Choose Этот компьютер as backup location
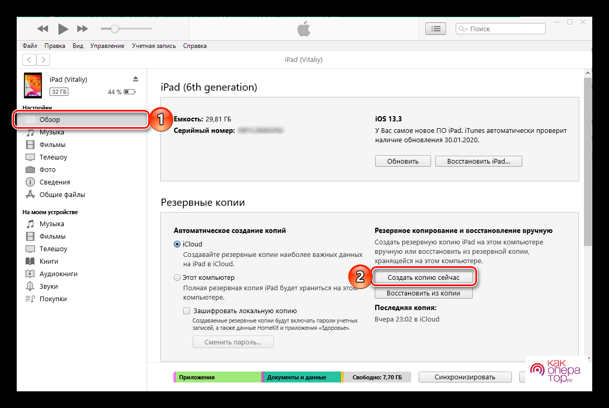Viewport: 609px width, 408px height. tap(177, 278)
